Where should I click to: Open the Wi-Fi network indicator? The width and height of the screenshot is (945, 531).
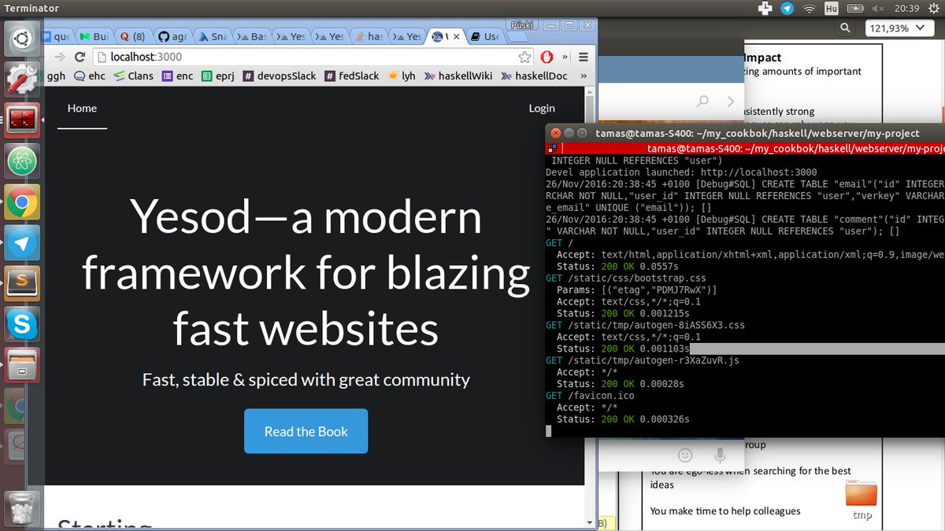pos(809,8)
